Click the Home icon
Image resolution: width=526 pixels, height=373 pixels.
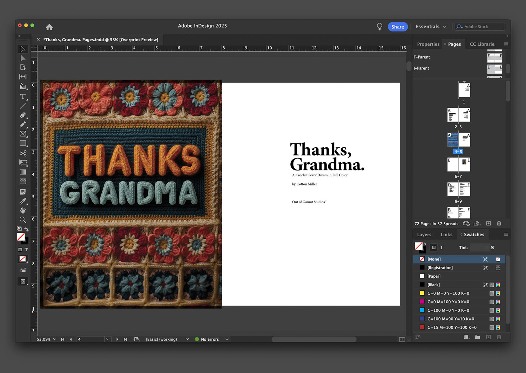[x=49, y=27]
